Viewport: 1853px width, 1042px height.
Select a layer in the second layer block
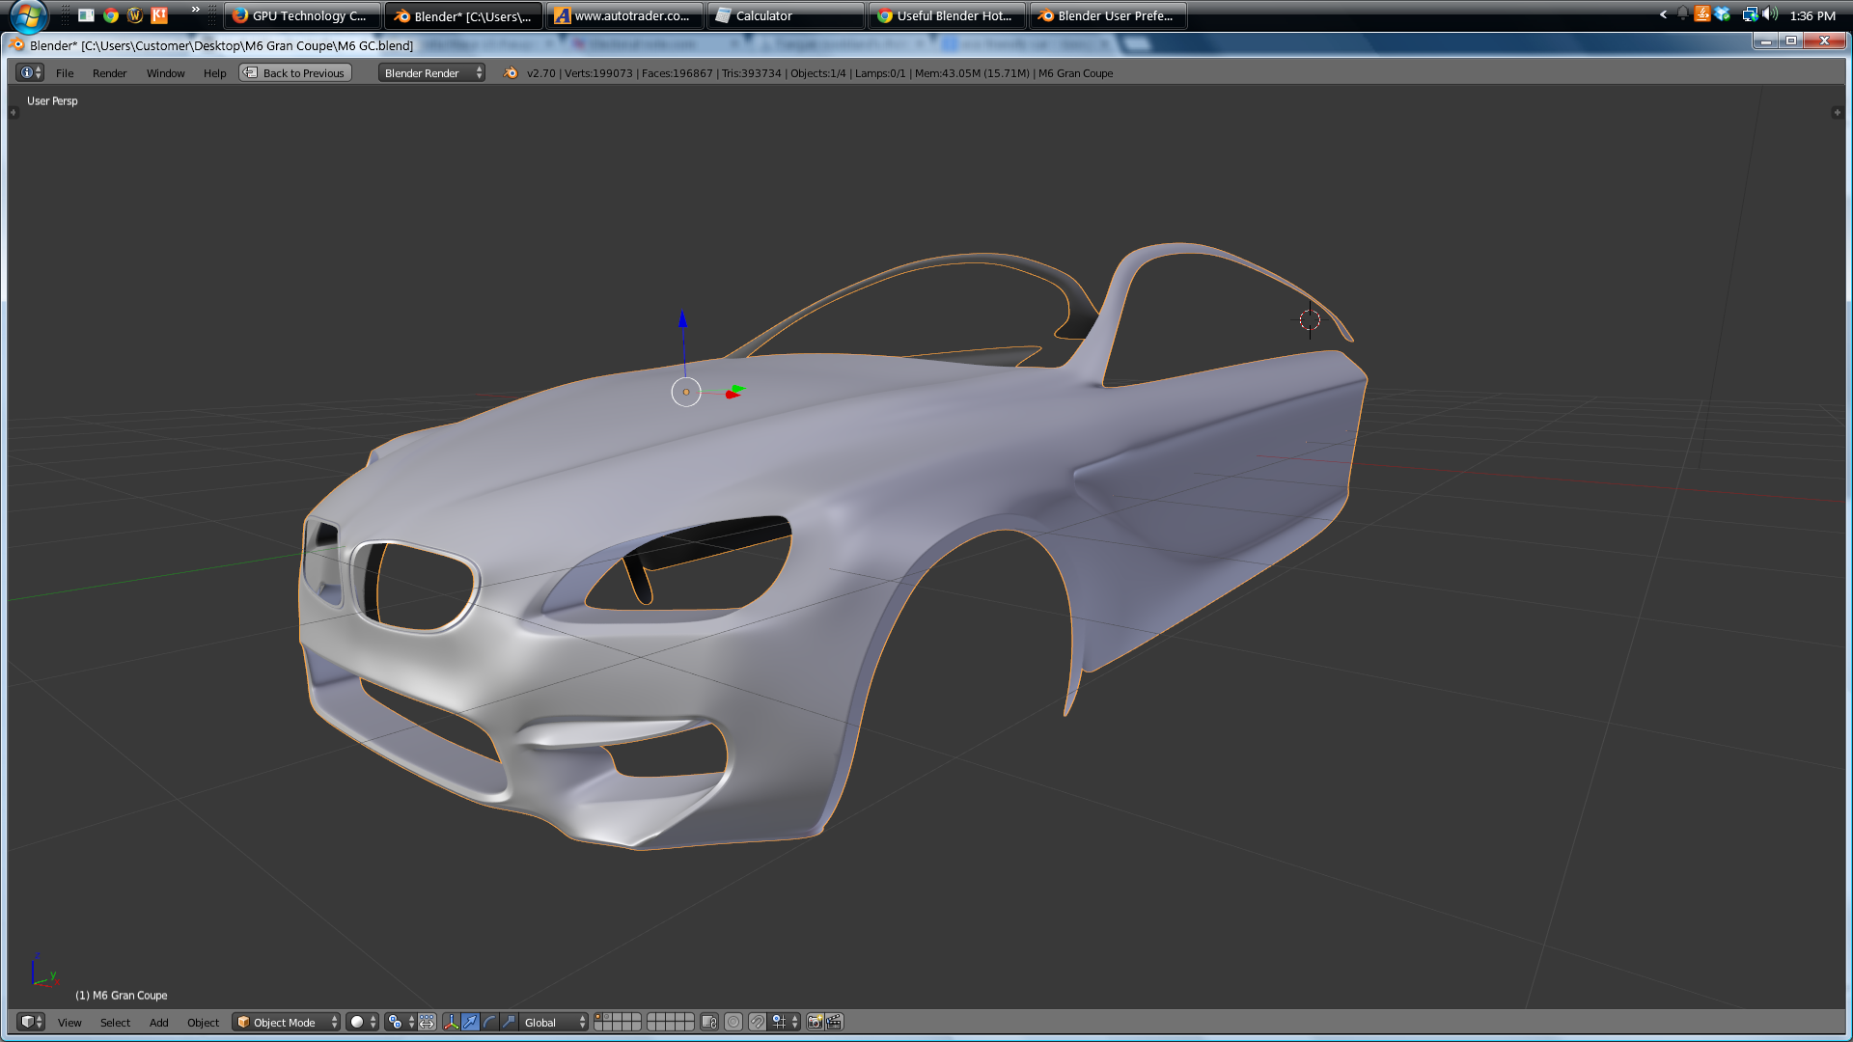[x=671, y=1022]
